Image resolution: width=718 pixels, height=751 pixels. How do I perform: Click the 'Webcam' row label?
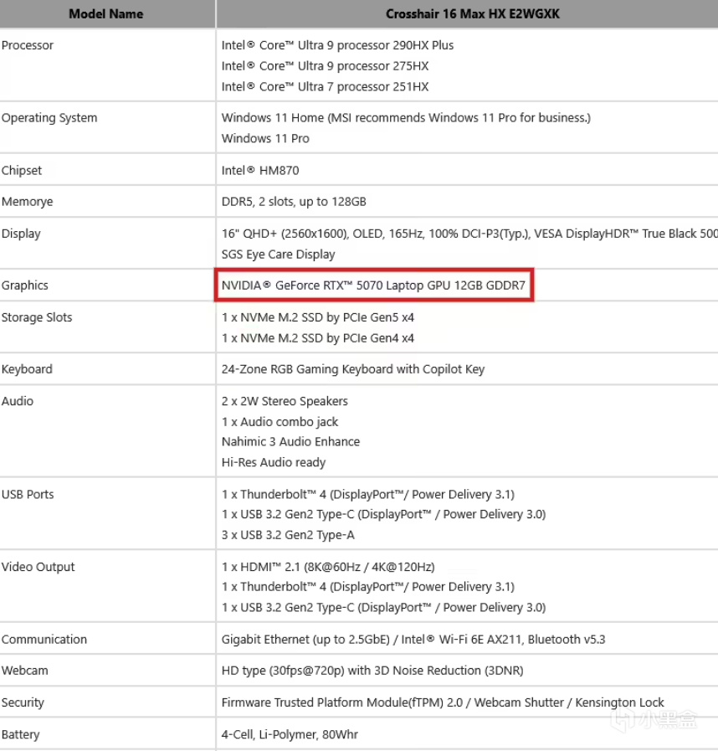[24, 671]
